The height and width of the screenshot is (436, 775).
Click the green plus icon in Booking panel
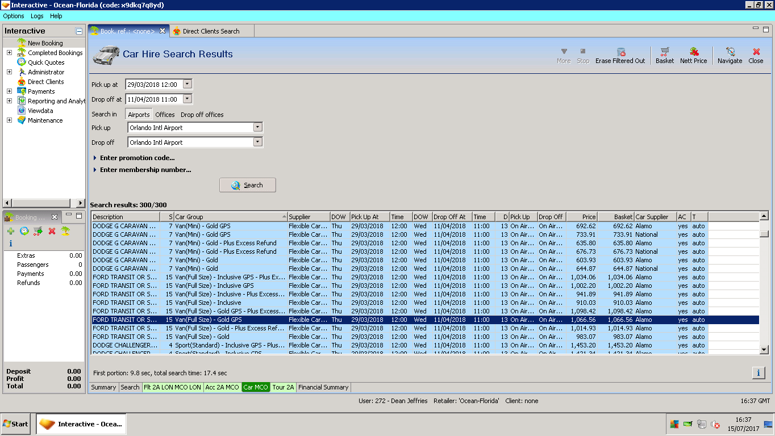pyautogui.click(x=11, y=231)
